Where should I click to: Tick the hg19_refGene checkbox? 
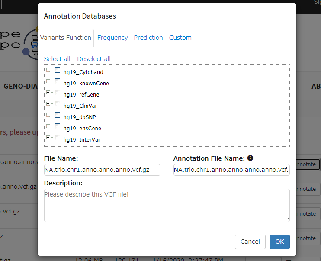click(57, 93)
